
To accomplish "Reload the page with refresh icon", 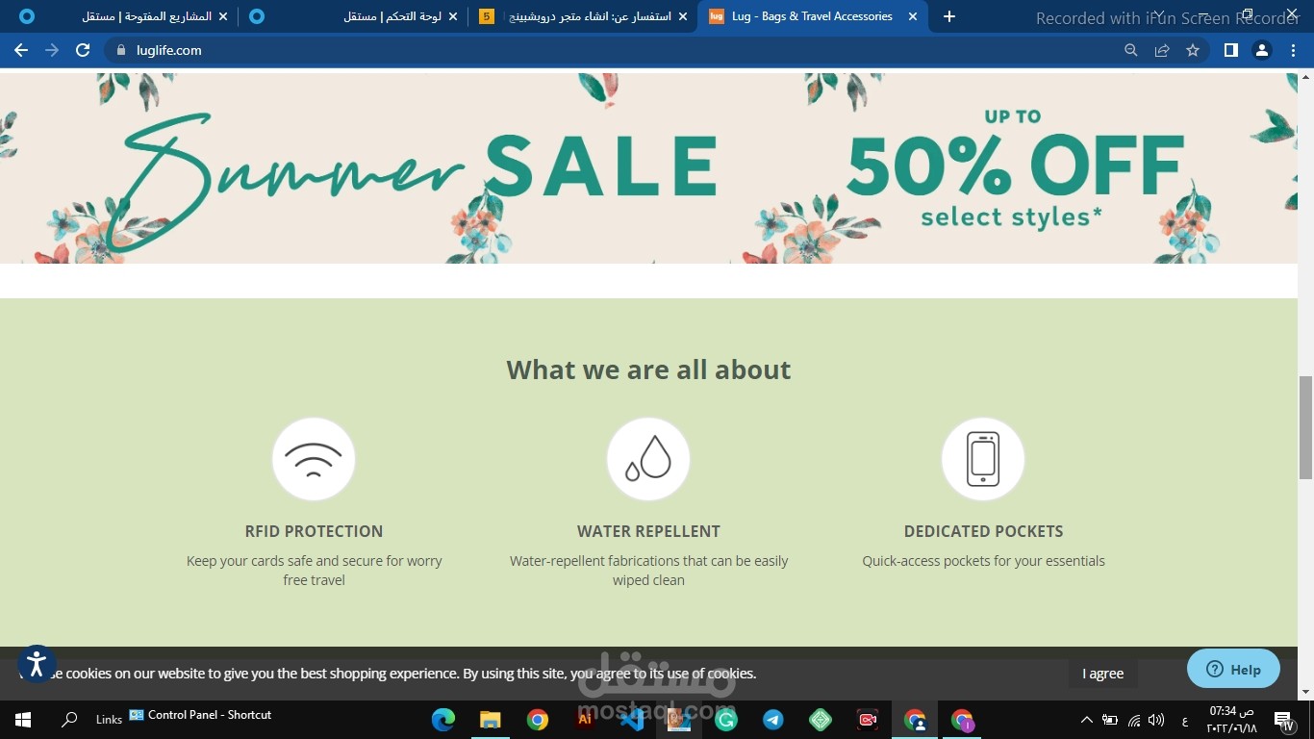I will tap(83, 50).
